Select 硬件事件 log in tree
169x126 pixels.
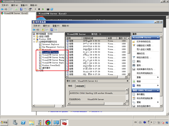point(46,68)
